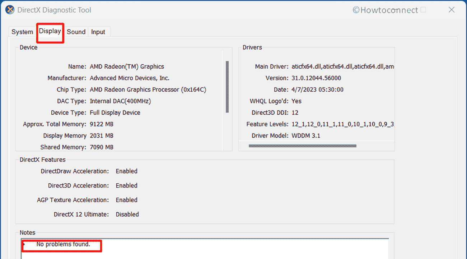Select the Display tab
The height and width of the screenshot is (259, 467).
(x=50, y=31)
